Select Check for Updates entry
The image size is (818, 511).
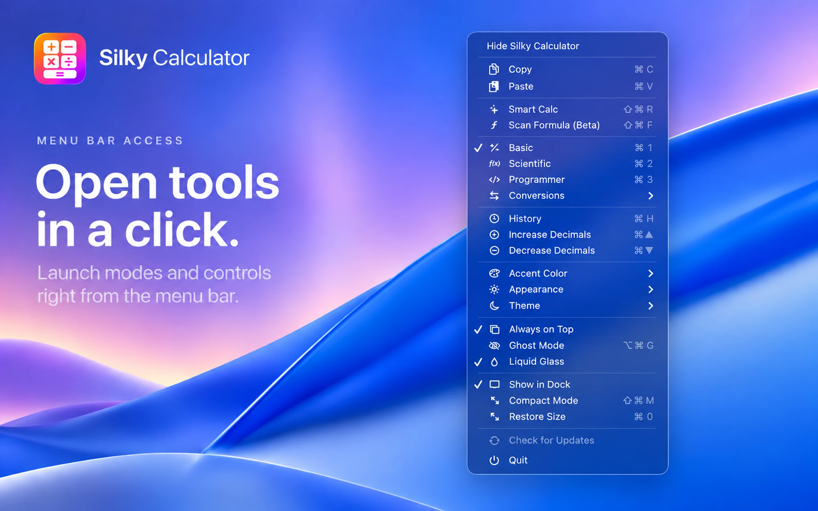(567, 440)
